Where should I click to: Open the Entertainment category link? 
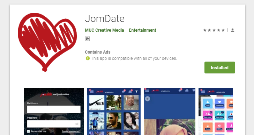pos(143,30)
